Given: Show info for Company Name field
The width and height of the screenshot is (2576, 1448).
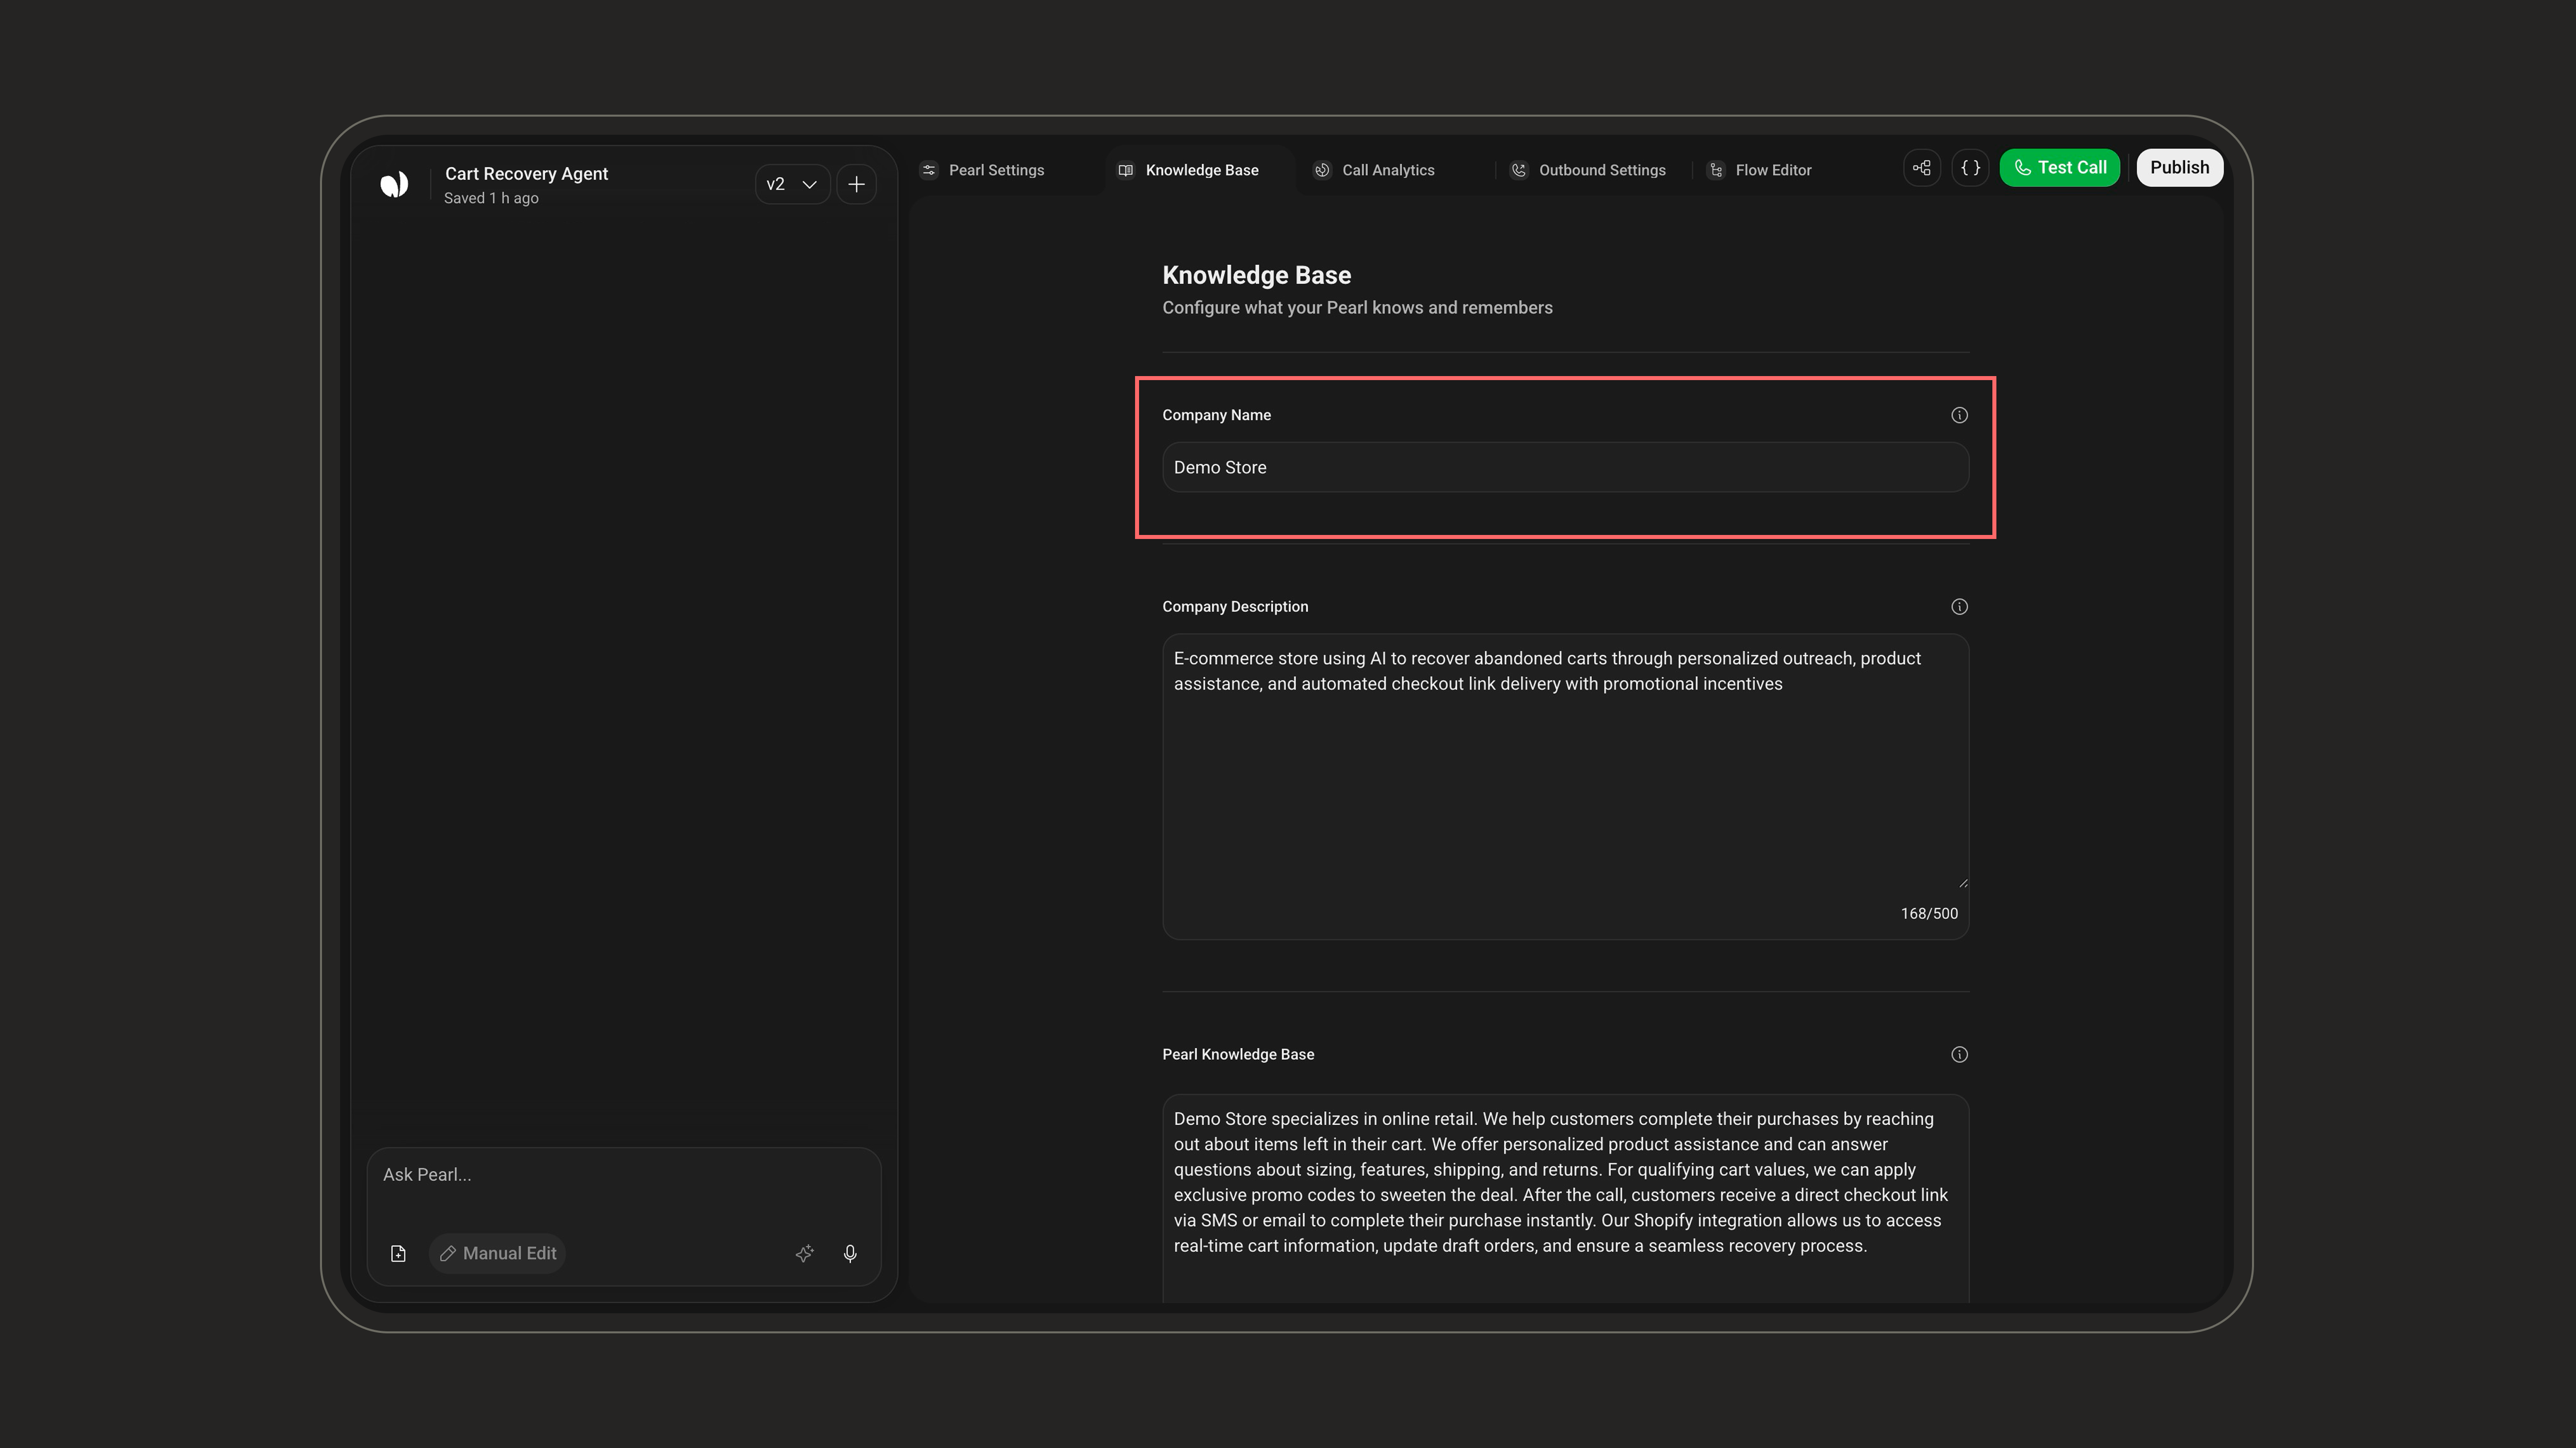Looking at the screenshot, I should (1959, 415).
